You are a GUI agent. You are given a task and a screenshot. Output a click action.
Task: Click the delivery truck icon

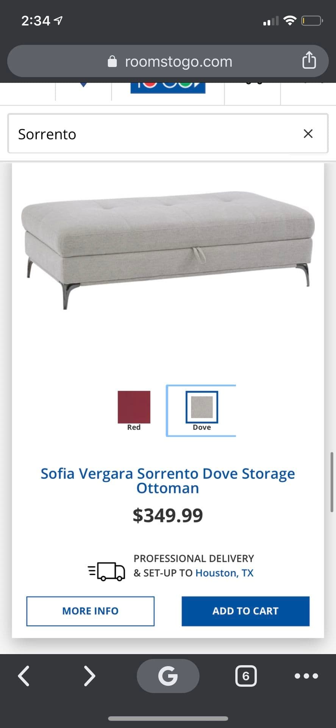pos(106,571)
